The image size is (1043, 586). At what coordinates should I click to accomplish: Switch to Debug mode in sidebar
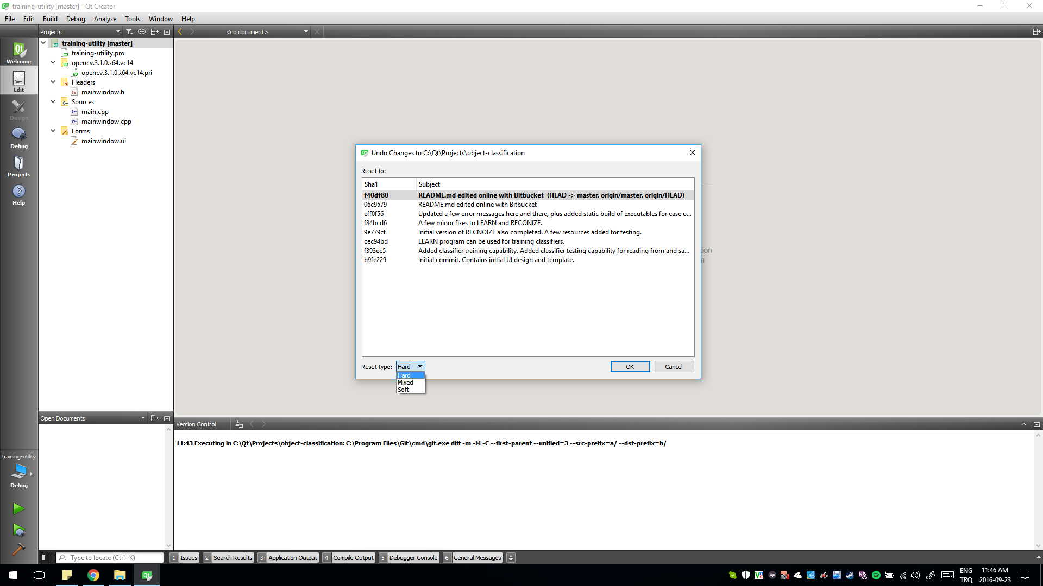19,137
